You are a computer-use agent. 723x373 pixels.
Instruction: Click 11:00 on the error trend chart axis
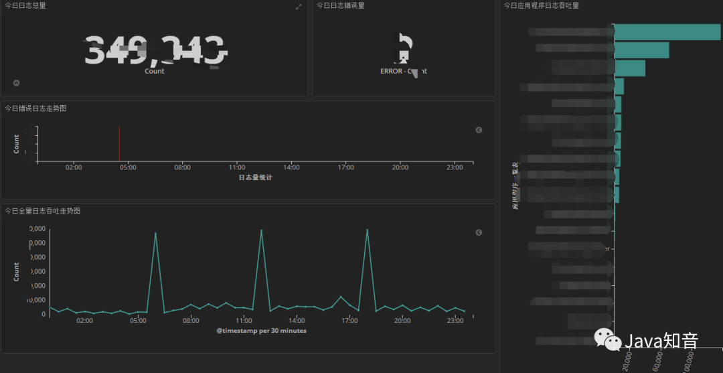coord(237,167)
